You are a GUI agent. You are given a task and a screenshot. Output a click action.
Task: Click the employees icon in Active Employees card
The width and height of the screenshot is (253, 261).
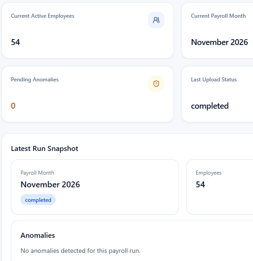click(x=156, y=20)
